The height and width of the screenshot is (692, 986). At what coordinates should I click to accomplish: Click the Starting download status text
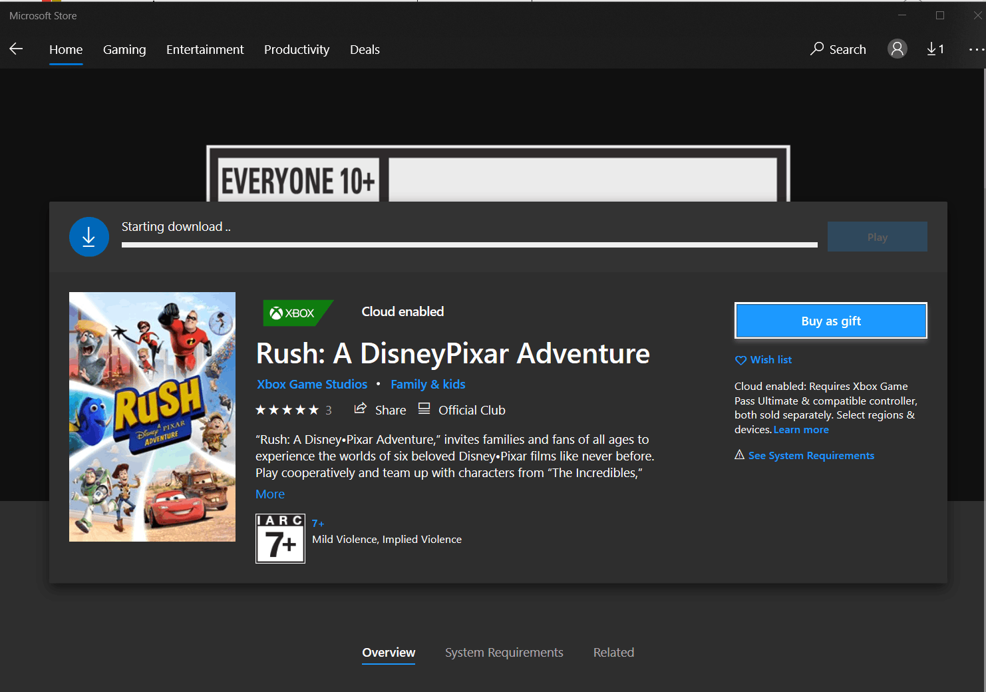tap(176, 227)
